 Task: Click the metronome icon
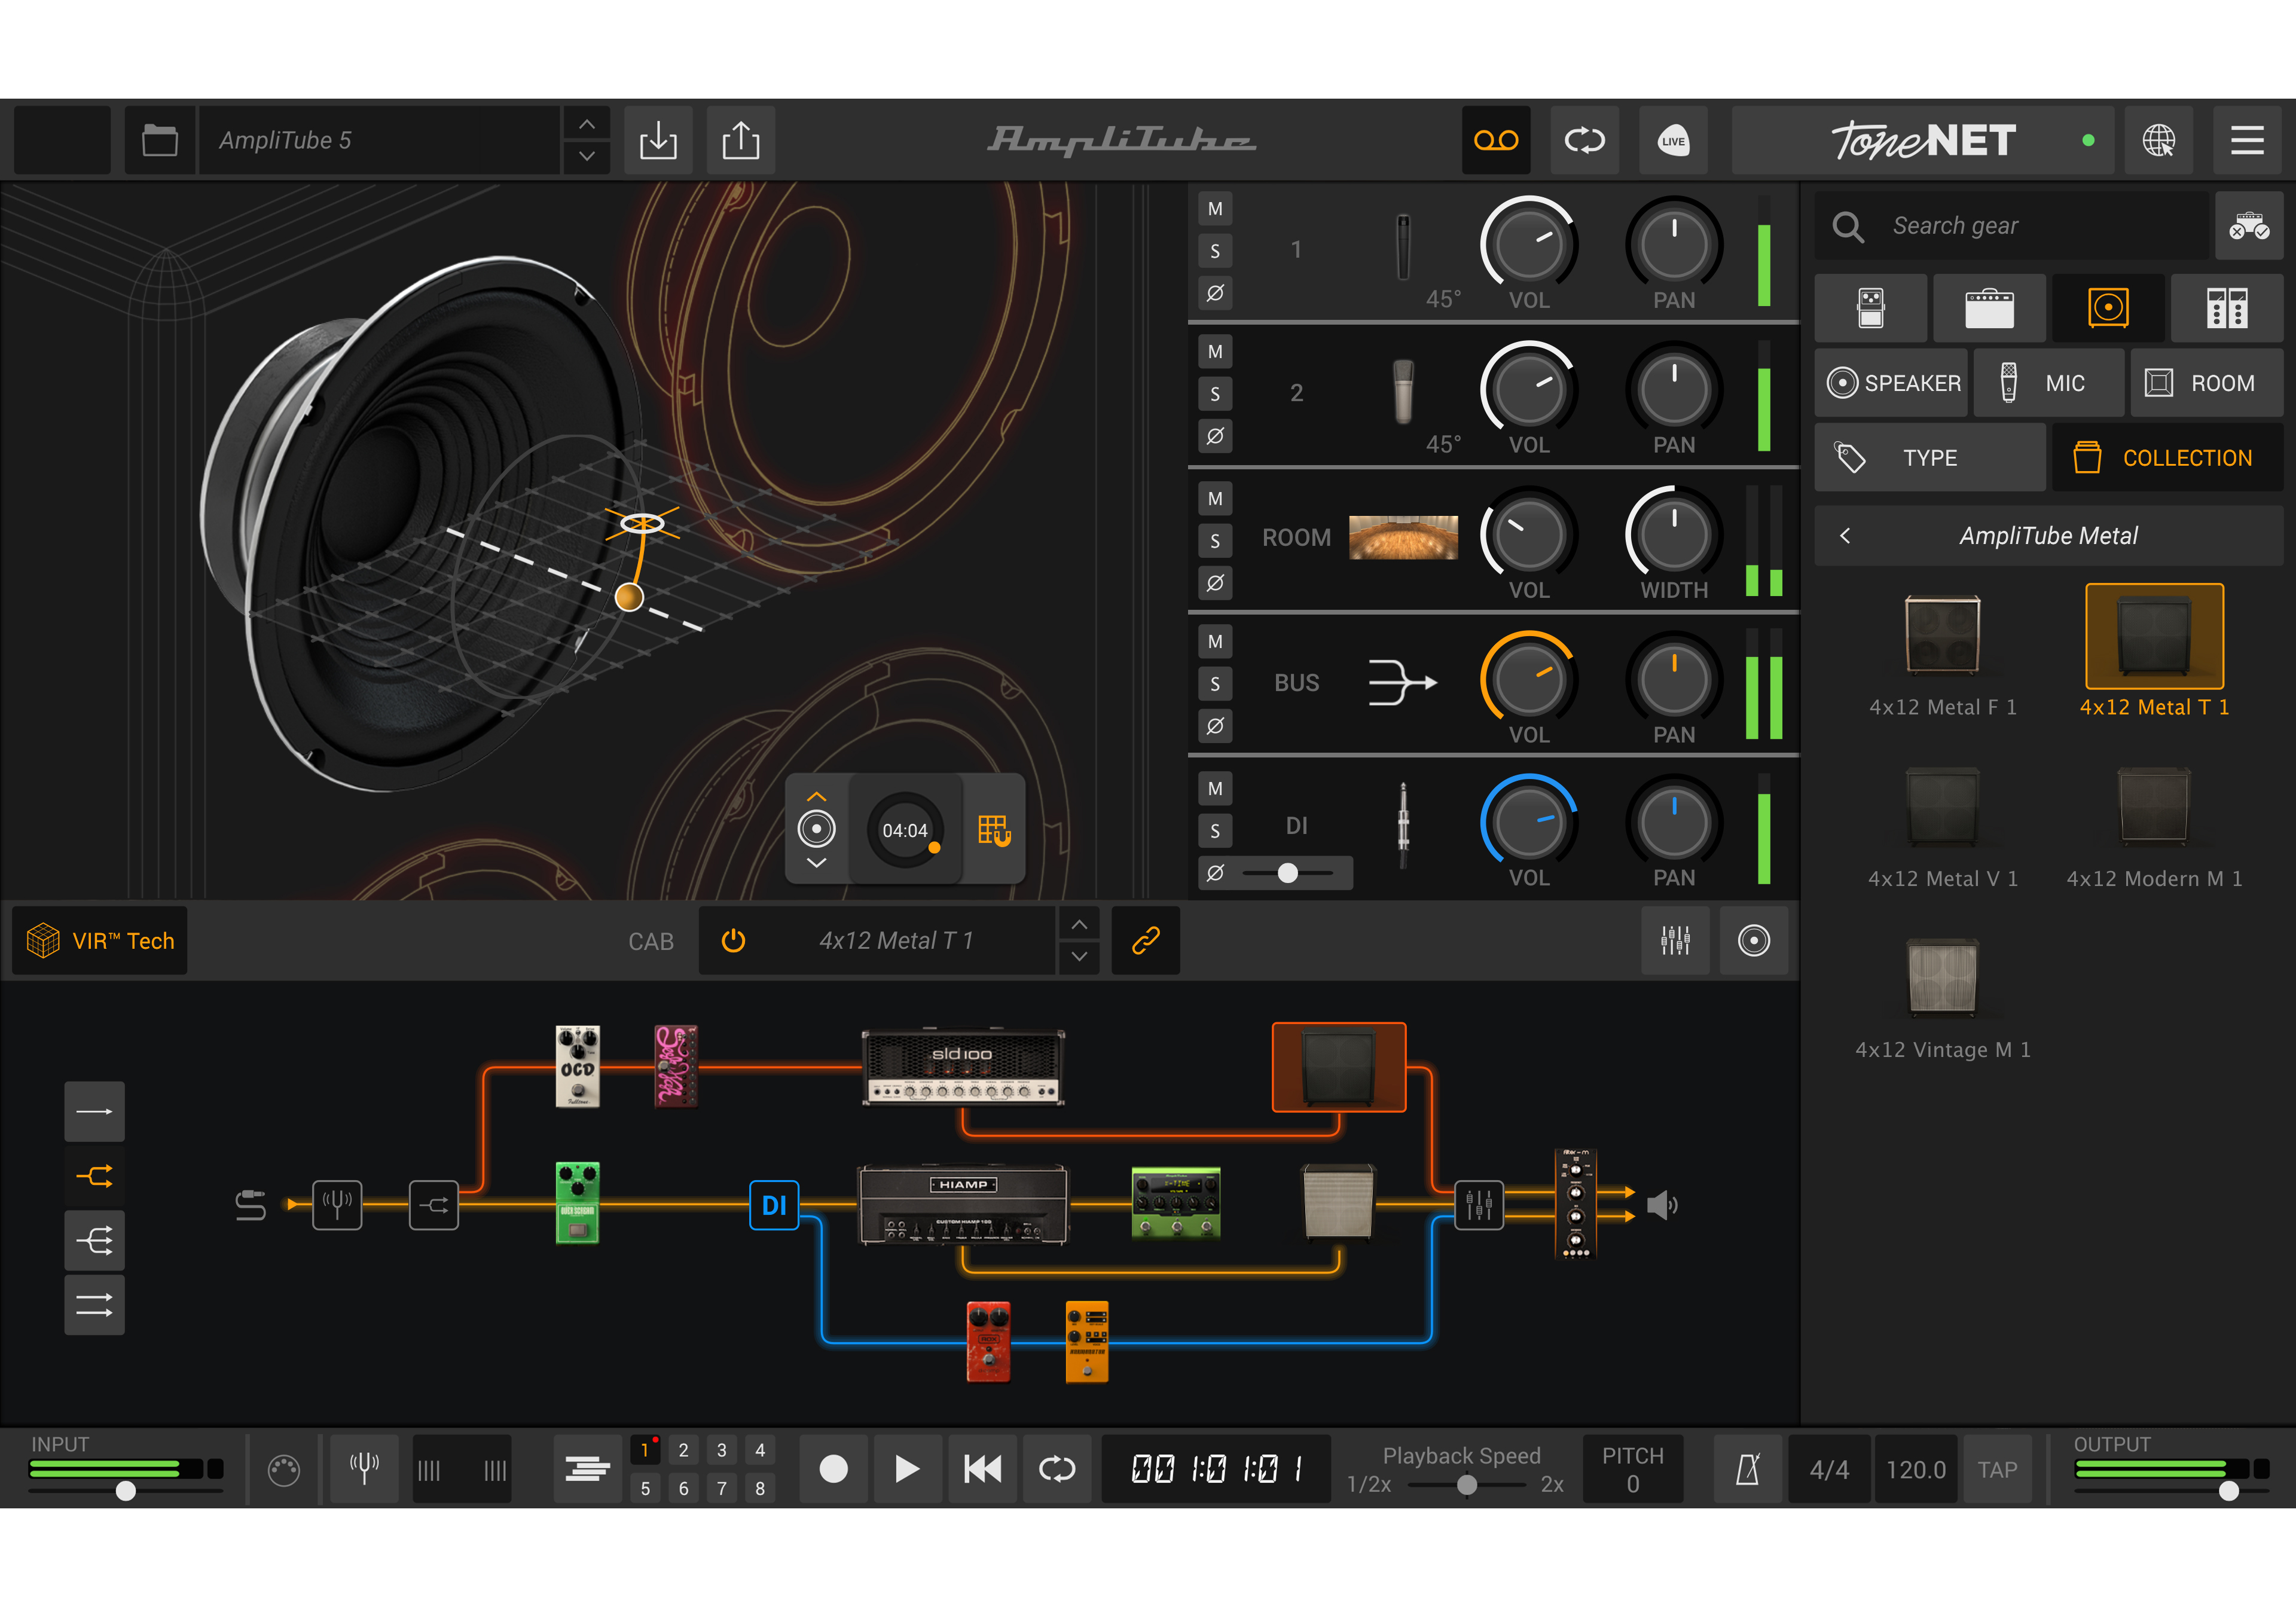1748,1469
